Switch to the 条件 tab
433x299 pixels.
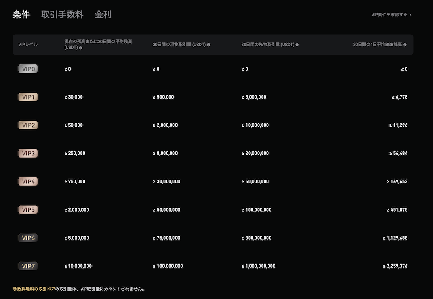pos(21,14)
